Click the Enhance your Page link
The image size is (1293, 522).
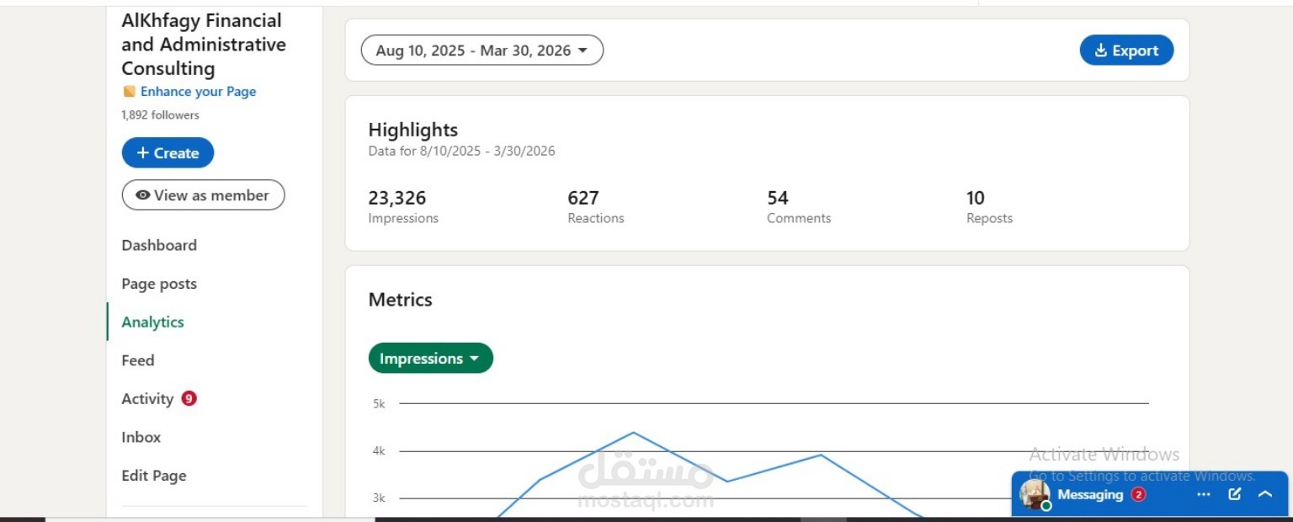tap(198, 91)
